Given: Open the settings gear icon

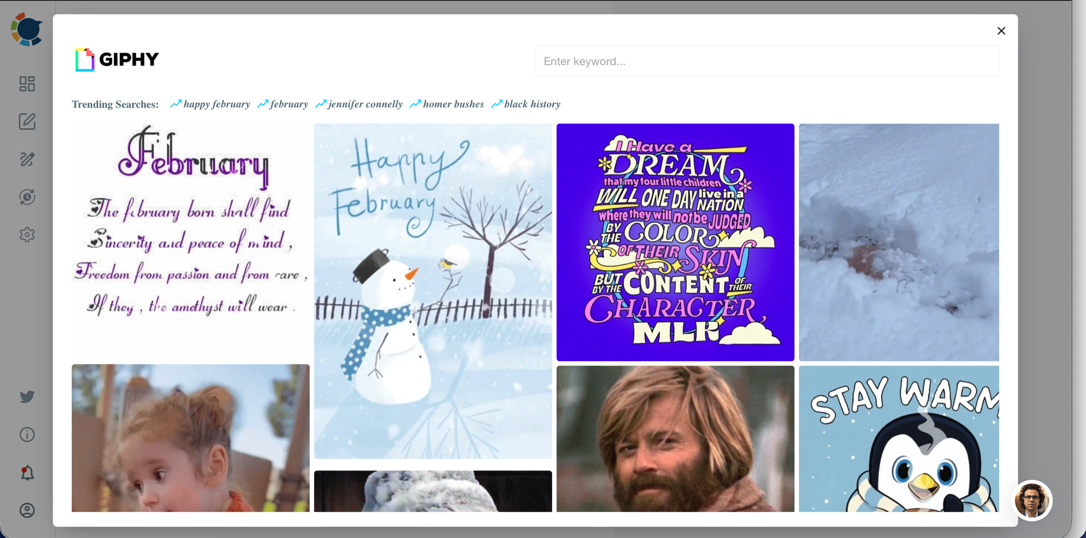Looking at the screenshot, I should point(27,234).
